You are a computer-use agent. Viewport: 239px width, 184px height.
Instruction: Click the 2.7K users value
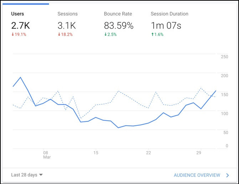(x=21, y=25)
